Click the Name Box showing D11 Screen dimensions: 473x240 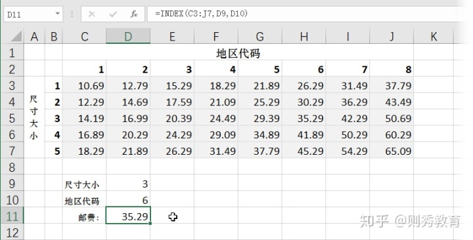pyautogui.click(x=34, y=14)
